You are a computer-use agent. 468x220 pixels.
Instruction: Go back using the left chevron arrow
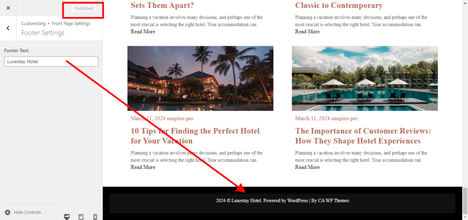(x=8, y=28)
